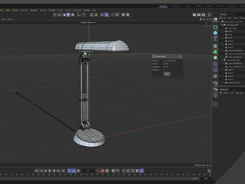
Task: Step to the previous frame
Action: (45, 171)
